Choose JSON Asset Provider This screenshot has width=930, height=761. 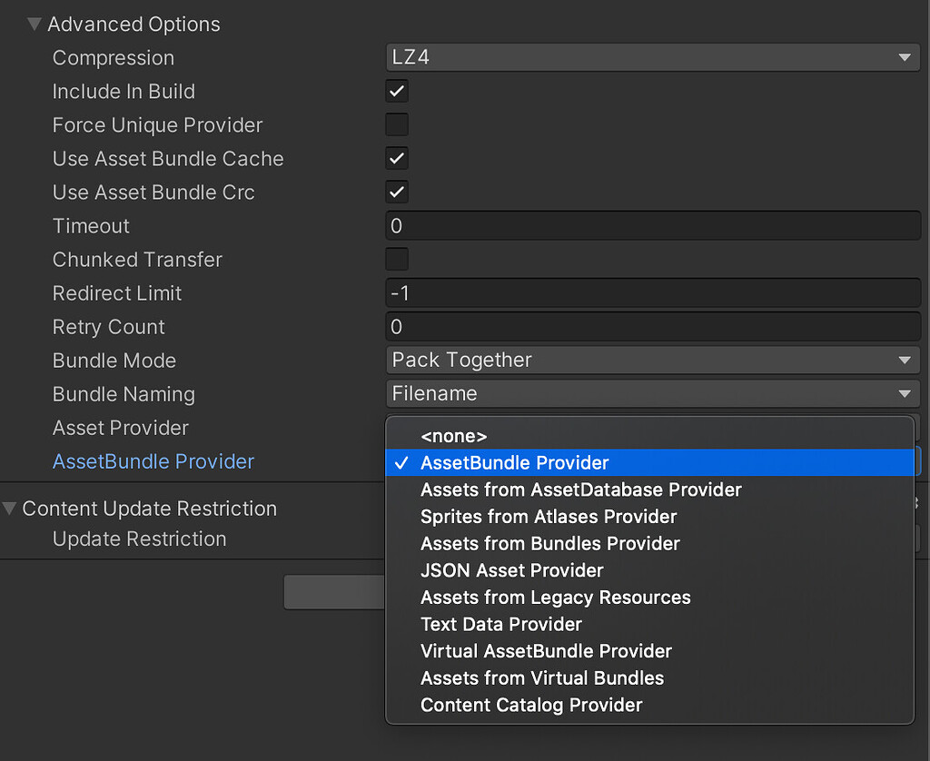511,570
